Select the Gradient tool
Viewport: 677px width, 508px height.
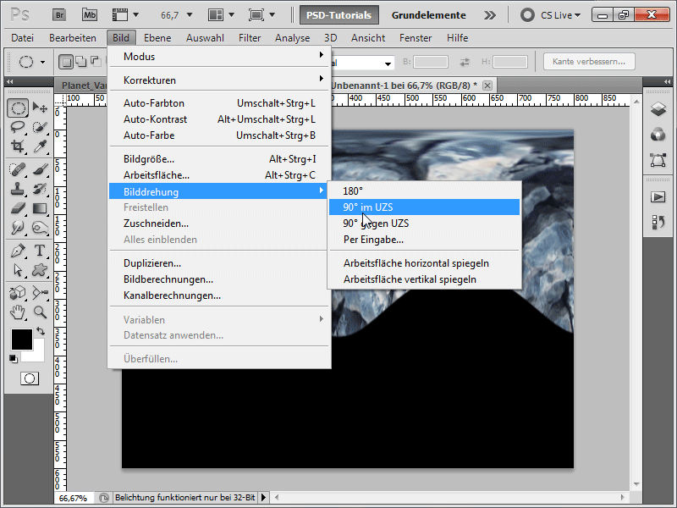[x=40, y=208]
